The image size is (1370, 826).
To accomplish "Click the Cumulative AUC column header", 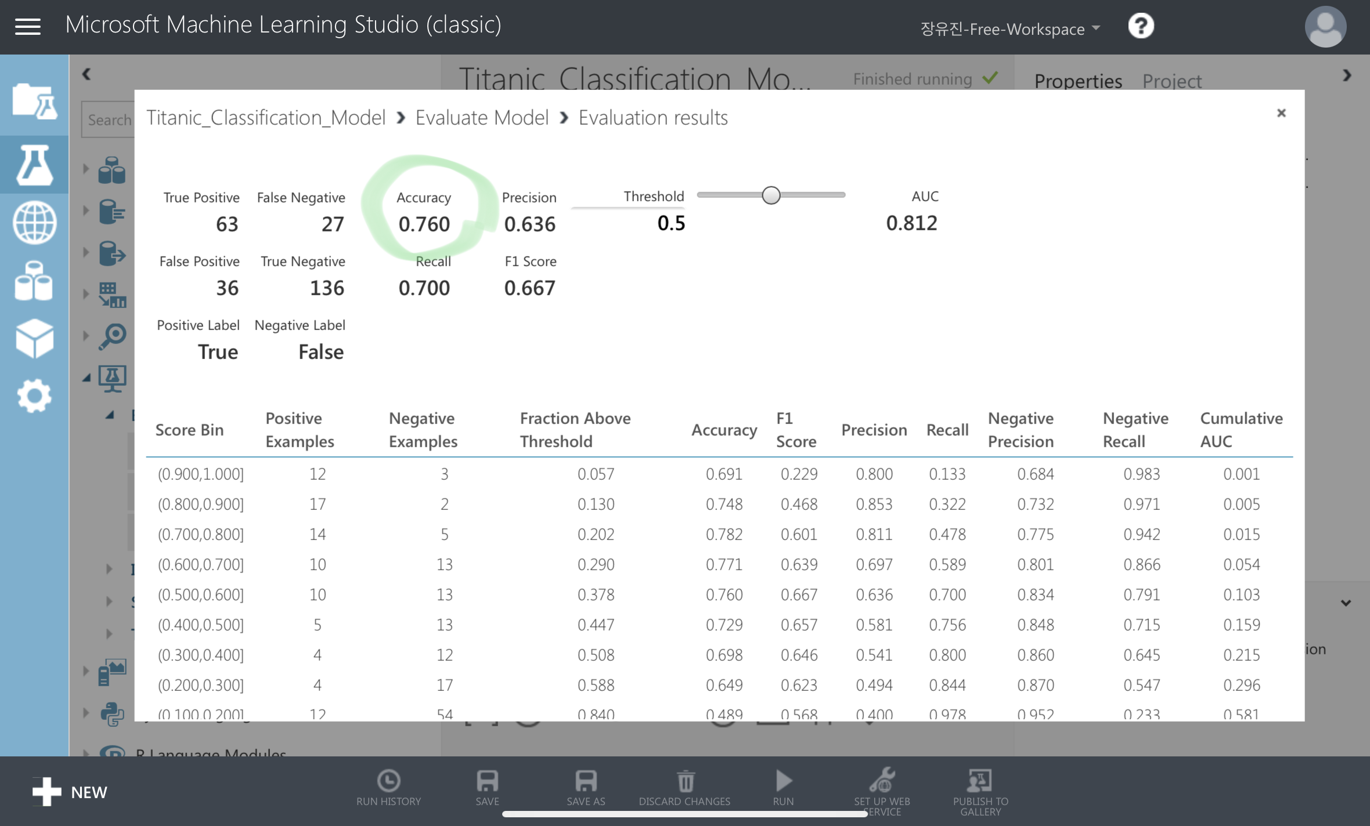I will (x=1241, y=430).
